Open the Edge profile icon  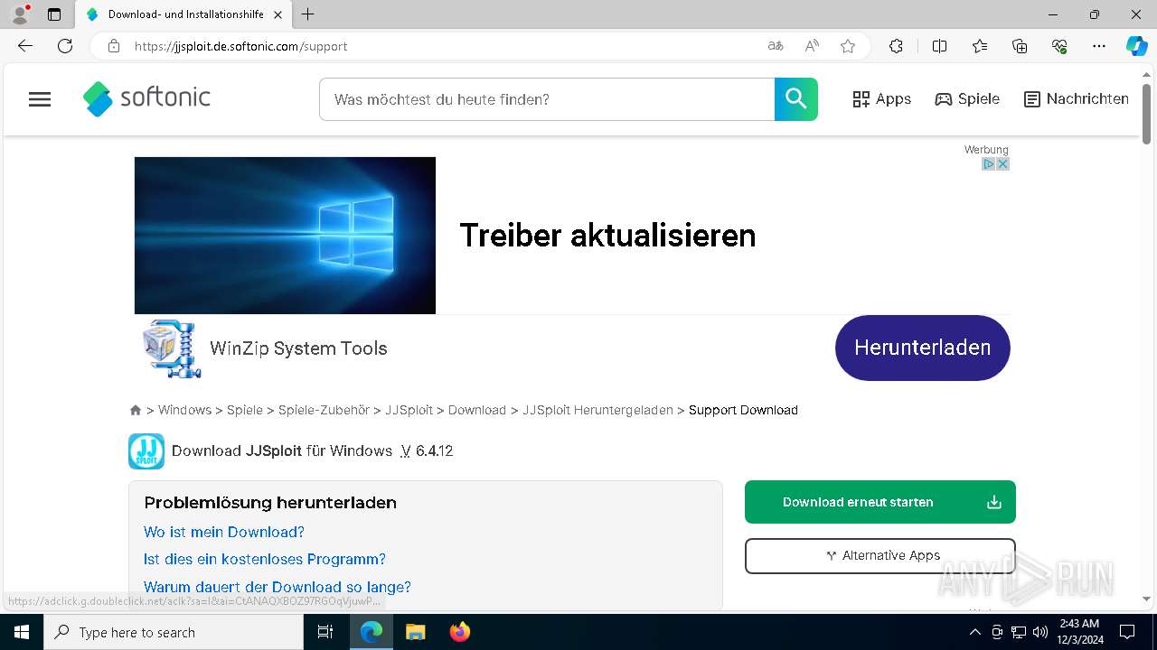pyautogui.click(x=20, y=14)
